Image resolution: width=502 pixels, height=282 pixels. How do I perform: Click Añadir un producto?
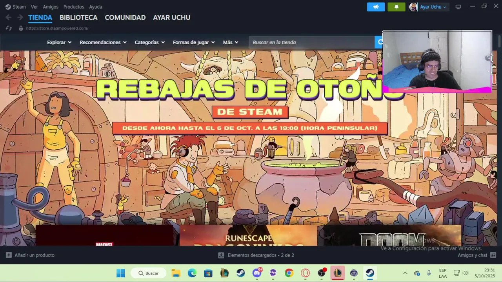pyautogui.click(x=30, y=255)
